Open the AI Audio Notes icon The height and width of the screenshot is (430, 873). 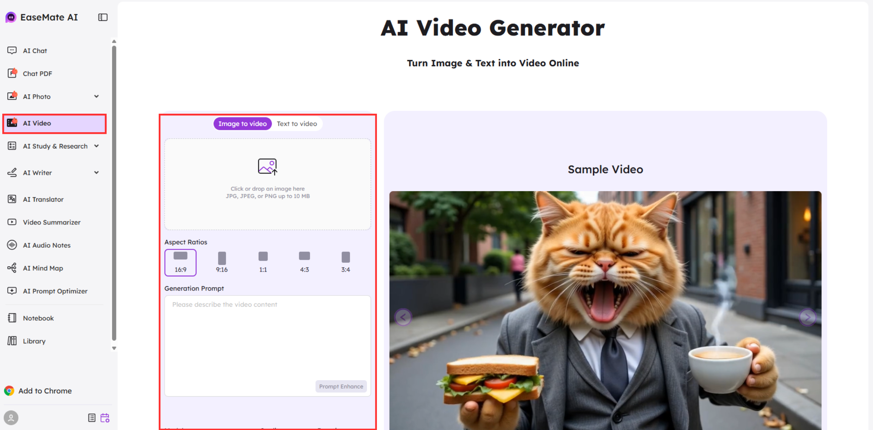12,245
